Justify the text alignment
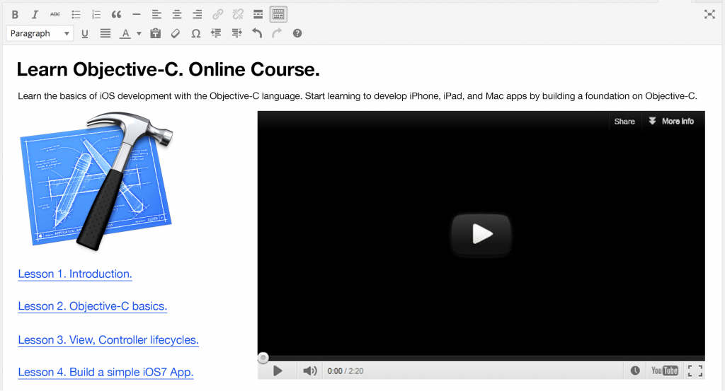 pyautogui.click(x=105, y=33)
